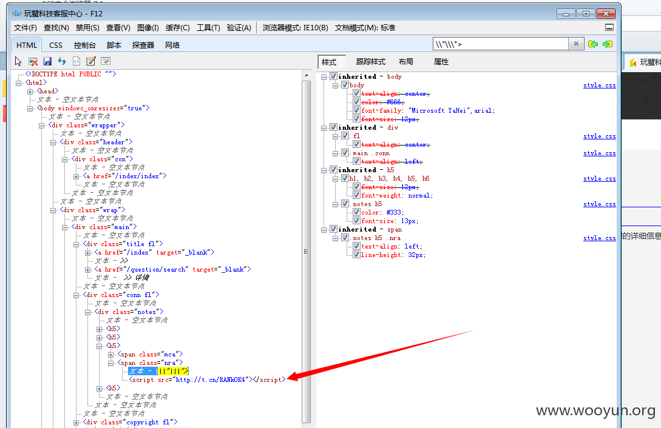Image resolution: width=661 pixels, height=428 pixels.
Task: Collapse the .notes h5 .nra style rule
Action: [335, 238]
